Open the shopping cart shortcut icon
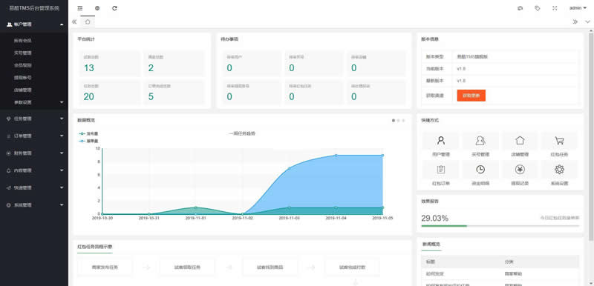Viewport: 594px width, 286px height. pyautogui.click(x=559, y=141)
